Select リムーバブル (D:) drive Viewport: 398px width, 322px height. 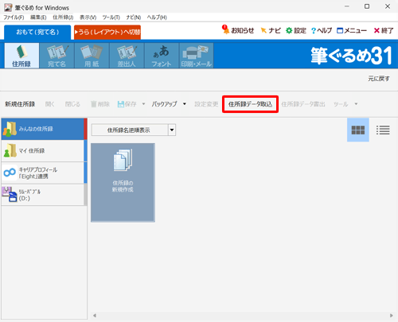click(43, 195)
